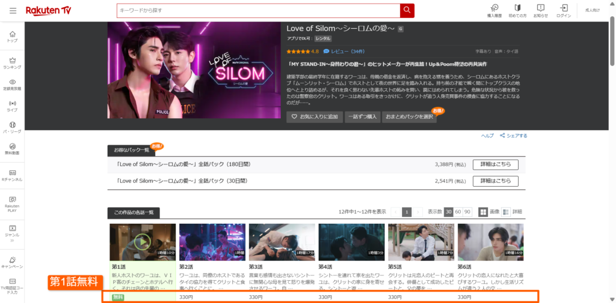The width and height of the screenshot is (616, 303).
Task: Click adult content (成人向け) link
Action: click(x=593, y=10)
